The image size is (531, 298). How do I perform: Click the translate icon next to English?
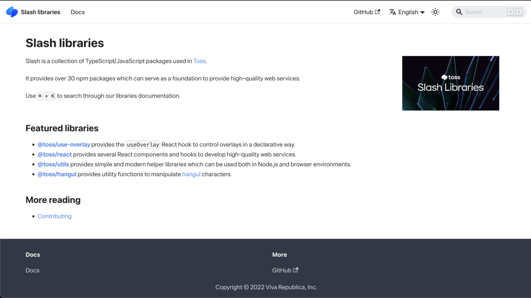(392, 12)
